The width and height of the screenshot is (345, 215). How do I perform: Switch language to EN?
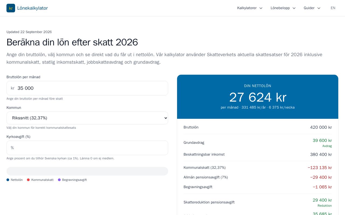pyautogui.click(x=333, y=8)
